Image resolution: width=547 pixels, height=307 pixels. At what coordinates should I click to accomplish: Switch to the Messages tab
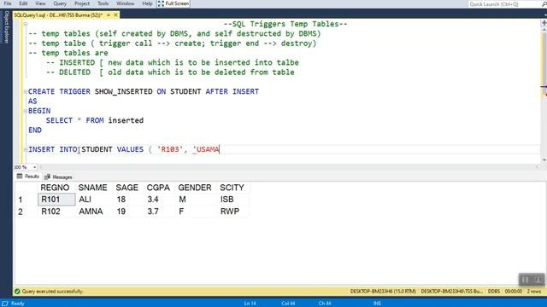58,177
